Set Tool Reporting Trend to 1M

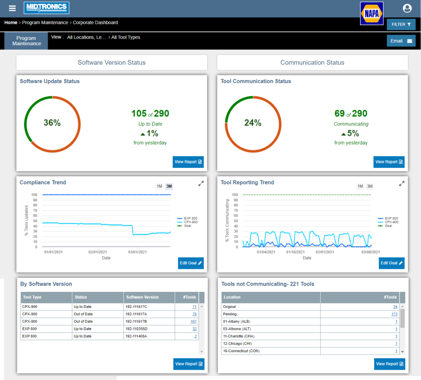pyautogui.click(x=360, y=186)
